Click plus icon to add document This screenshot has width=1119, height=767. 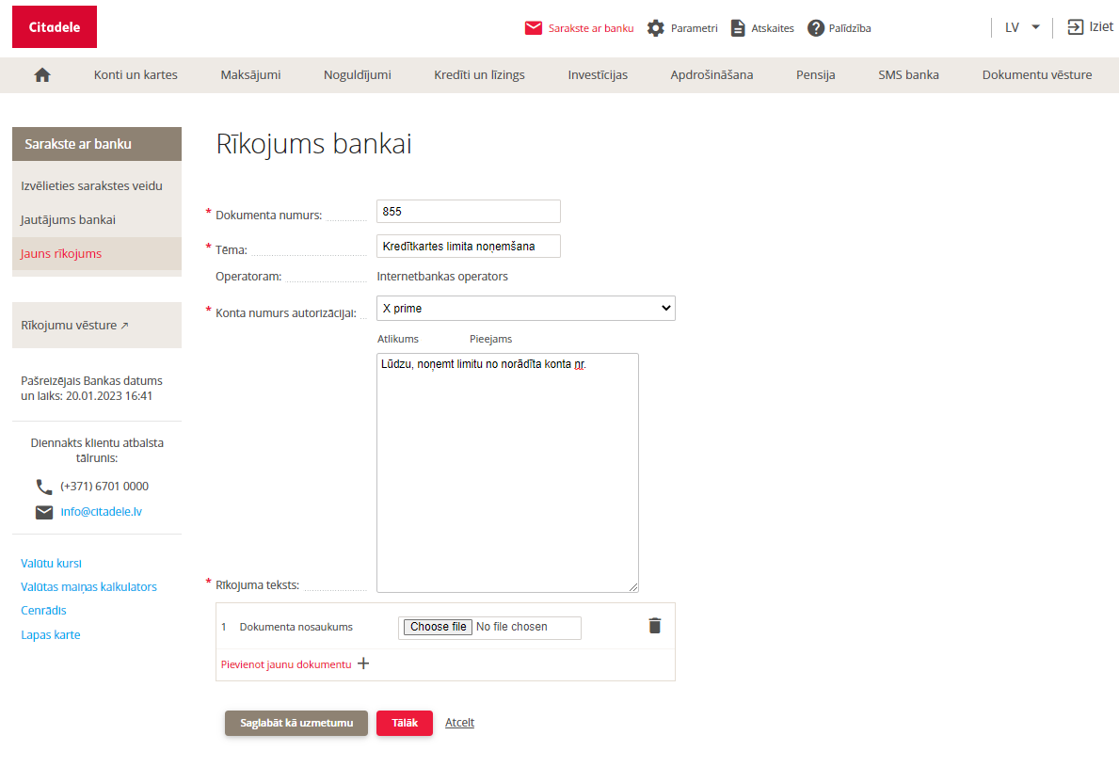(363, 663)
